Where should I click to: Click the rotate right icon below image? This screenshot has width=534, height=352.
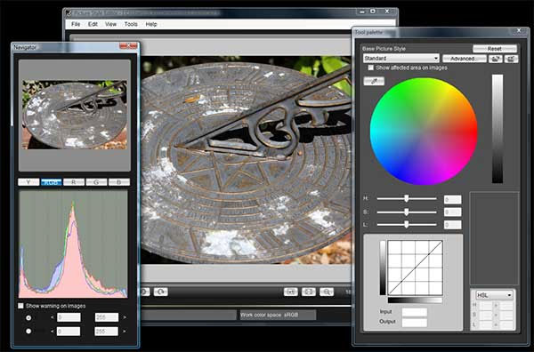pyautogui.click(x=160, y=292)
